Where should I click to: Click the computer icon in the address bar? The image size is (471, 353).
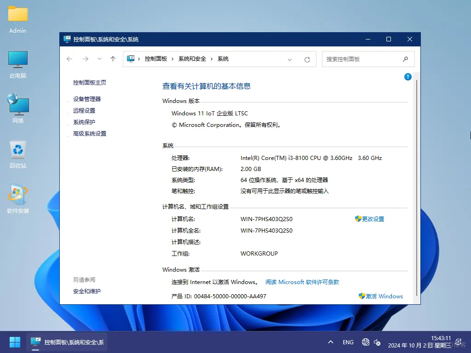coord(131,59)
